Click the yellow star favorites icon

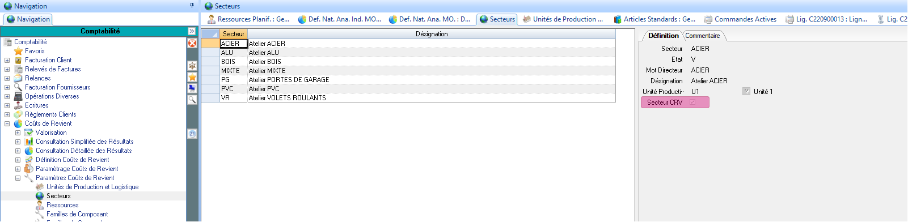point(192,77)
